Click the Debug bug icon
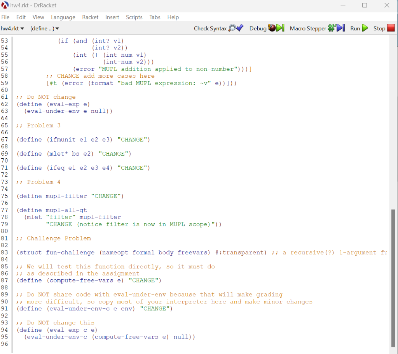398x354 pixels. 276,28
